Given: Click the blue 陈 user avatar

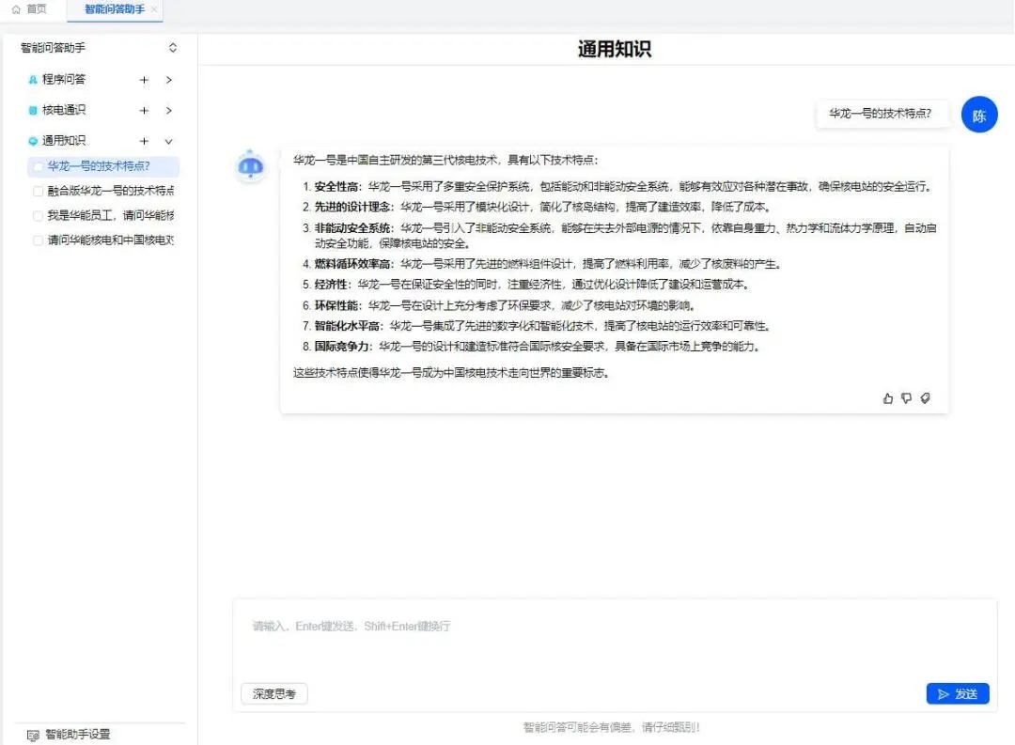Looking at the screenshot, I should 979,116.
